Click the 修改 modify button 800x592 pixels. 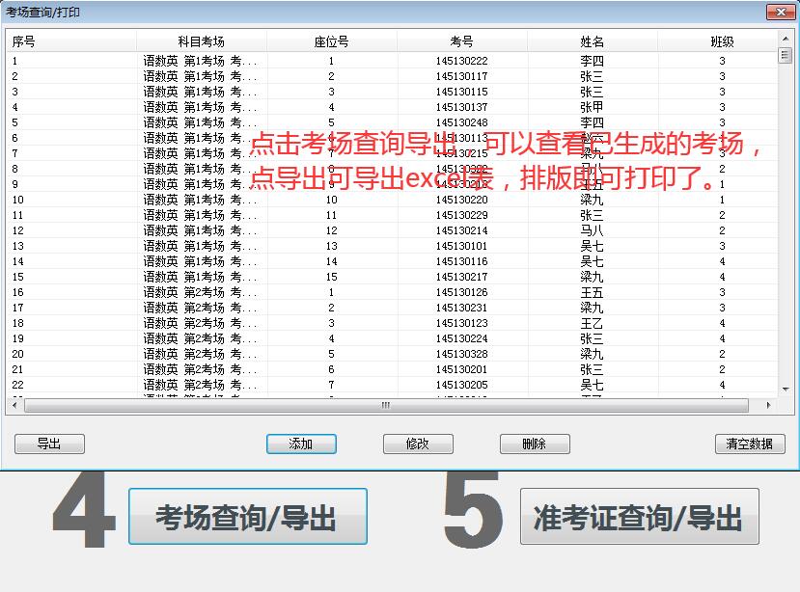coord(418,444)
